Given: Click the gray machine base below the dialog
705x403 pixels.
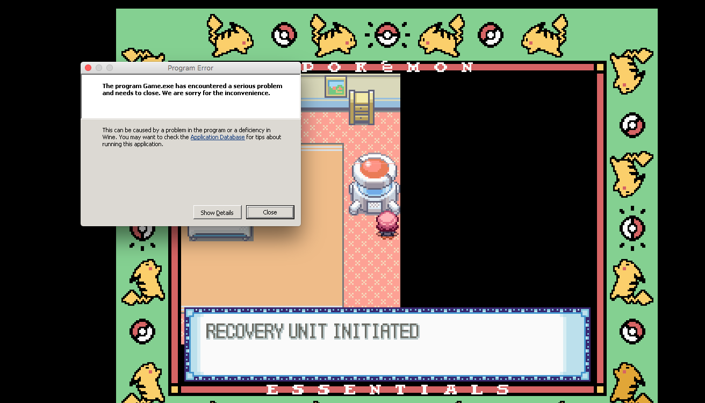Looking at the screenshot, I should [220, 233].
